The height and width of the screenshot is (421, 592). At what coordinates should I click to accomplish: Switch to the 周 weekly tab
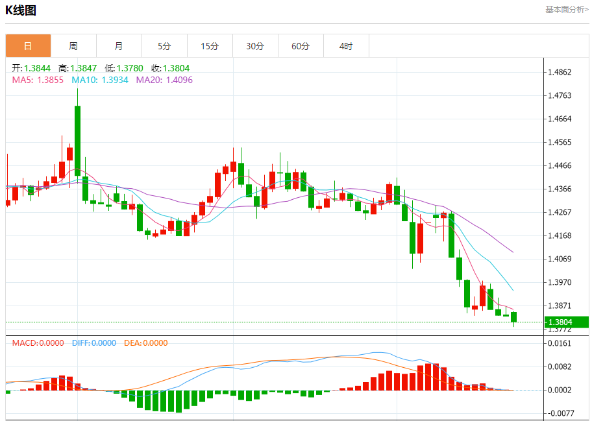73,46
